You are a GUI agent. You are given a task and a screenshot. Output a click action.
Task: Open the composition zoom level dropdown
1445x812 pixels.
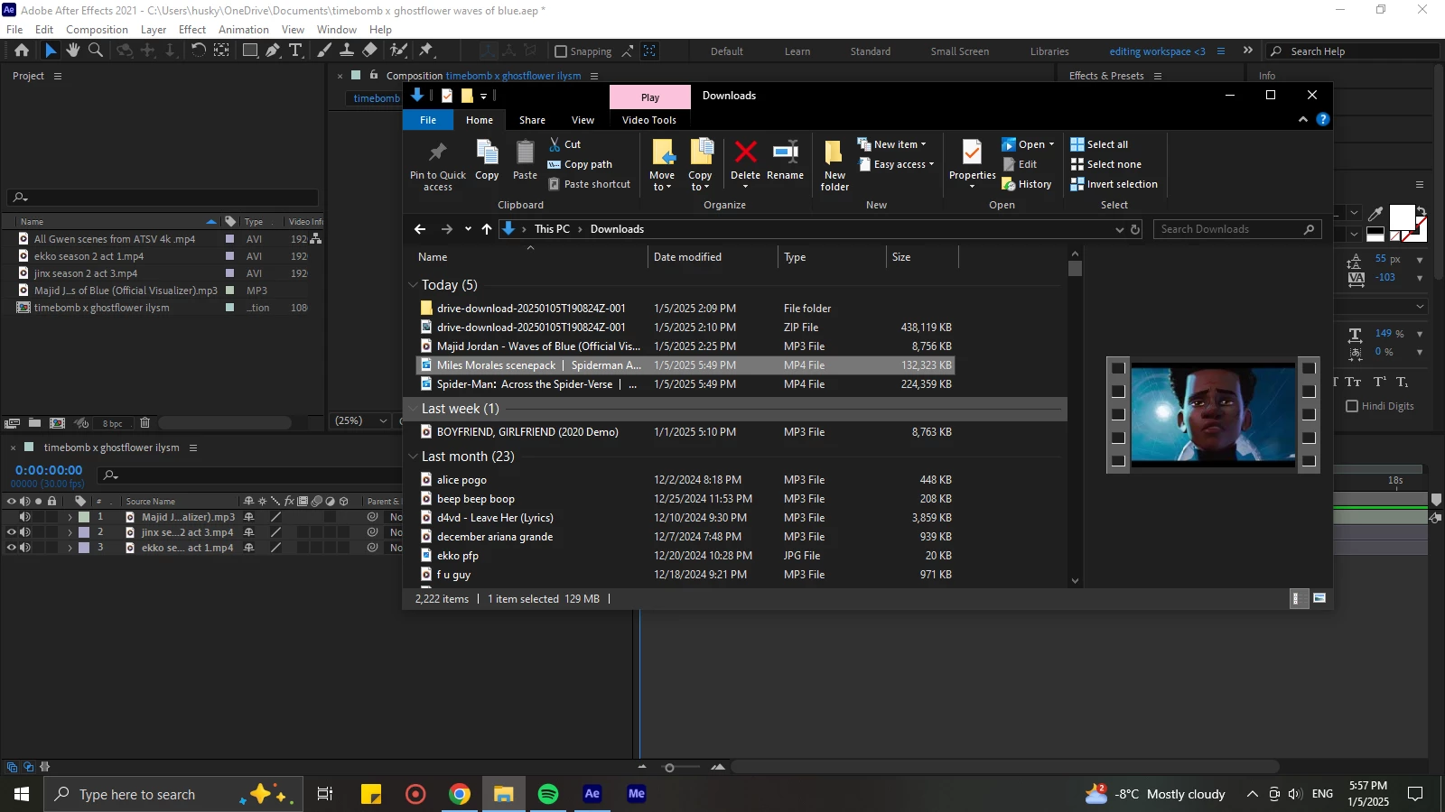click(x=361, y=420)
